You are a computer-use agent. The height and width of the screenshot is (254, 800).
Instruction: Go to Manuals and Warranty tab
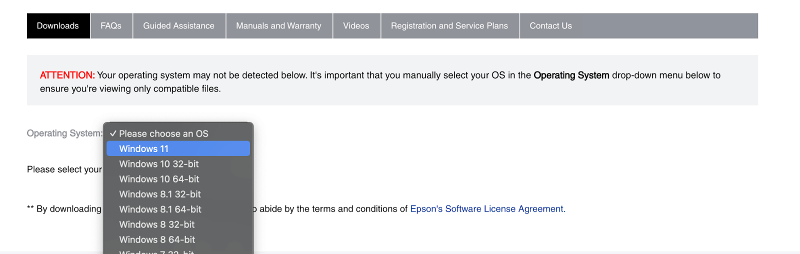(x=278, y=26)
